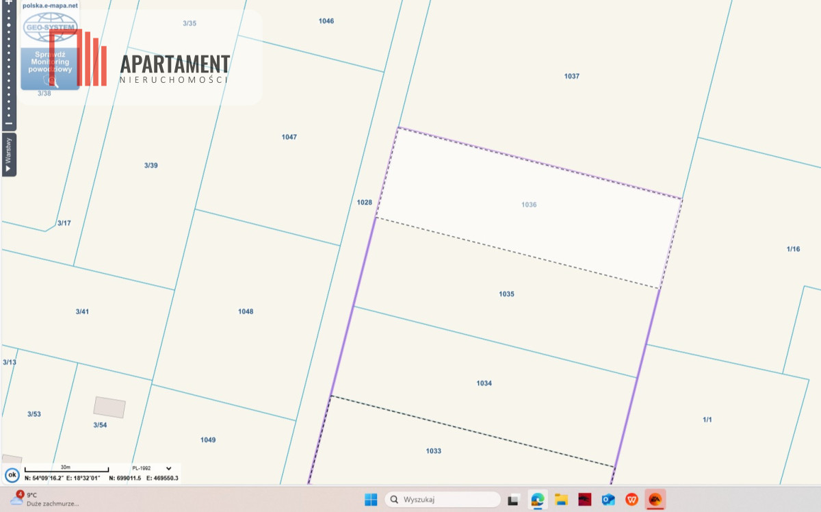Select parcel 1036 on the map
Image resolution: width=821 pixels, height=512 pixels.
click(529, 205)
